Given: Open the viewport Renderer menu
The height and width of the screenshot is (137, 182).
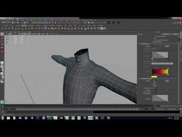Looking at the screenshot, I should [24, 32].
